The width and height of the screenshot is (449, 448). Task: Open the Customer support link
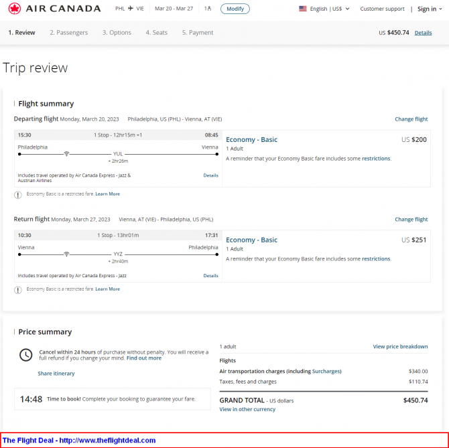point(382,9)
